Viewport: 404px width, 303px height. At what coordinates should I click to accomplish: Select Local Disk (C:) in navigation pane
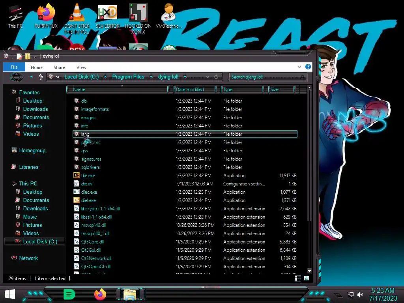(x=40, y=241)
